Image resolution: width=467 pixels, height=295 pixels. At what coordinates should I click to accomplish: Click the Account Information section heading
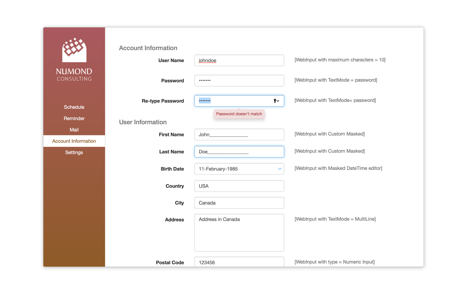[148, 48]
